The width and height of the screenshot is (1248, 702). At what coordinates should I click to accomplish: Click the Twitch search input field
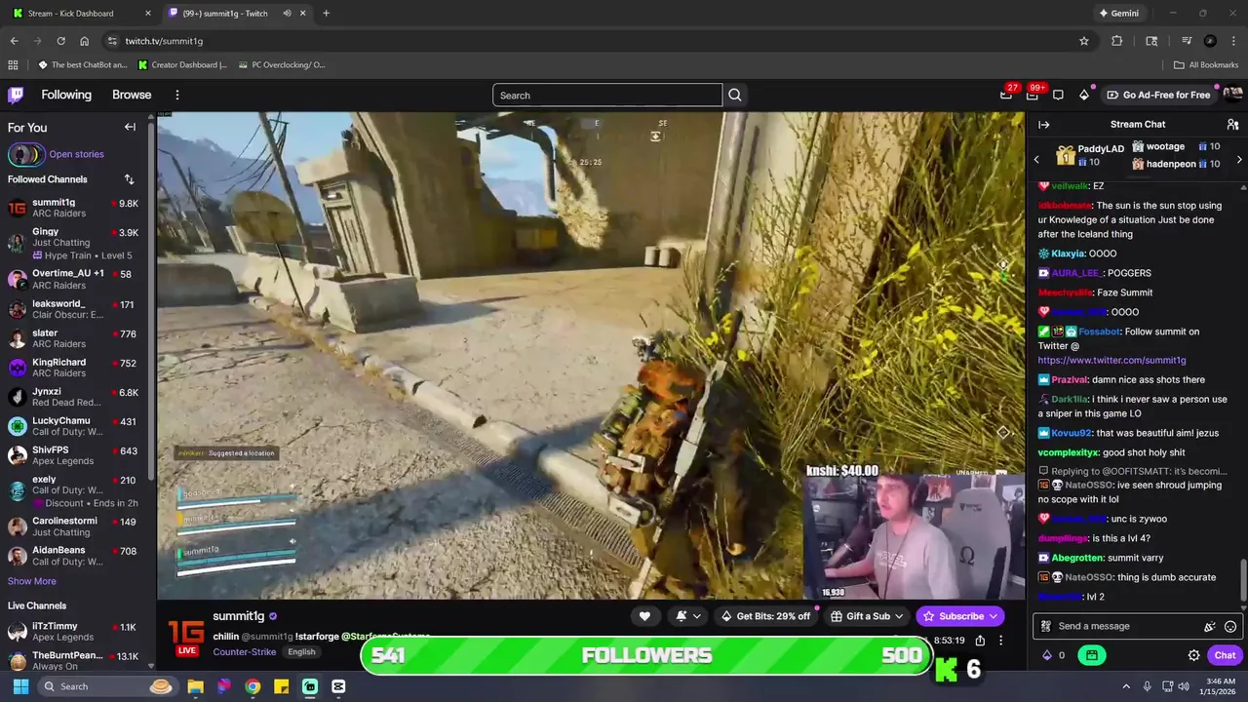pyautogui.click(x=607, y=95)
